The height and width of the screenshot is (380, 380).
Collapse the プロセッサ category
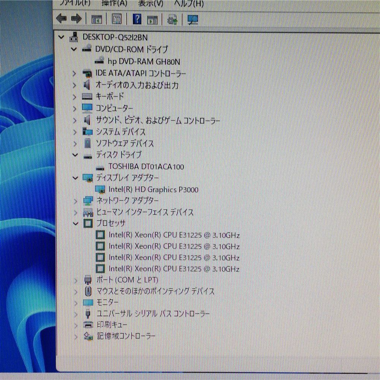pos(76,223)
